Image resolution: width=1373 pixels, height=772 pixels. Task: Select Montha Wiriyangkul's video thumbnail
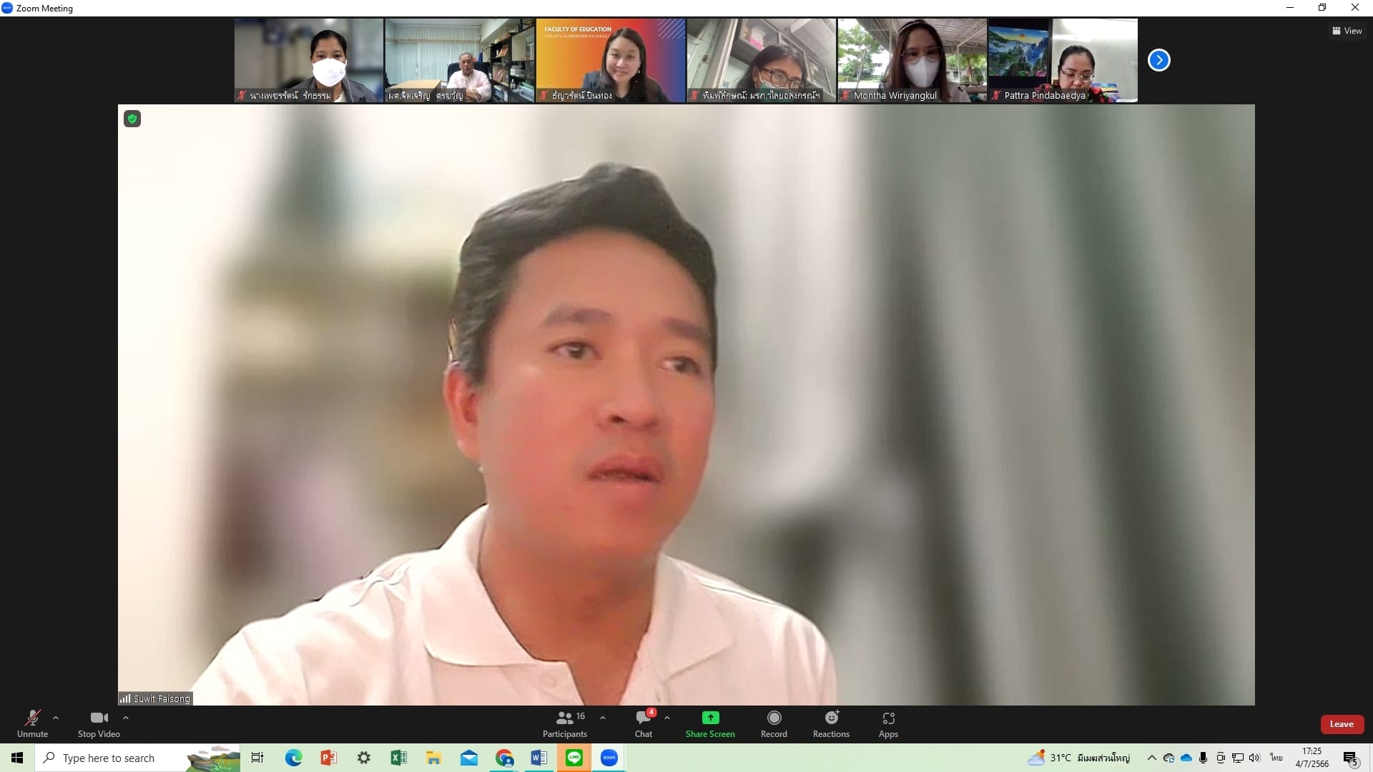tap(912, 60)
